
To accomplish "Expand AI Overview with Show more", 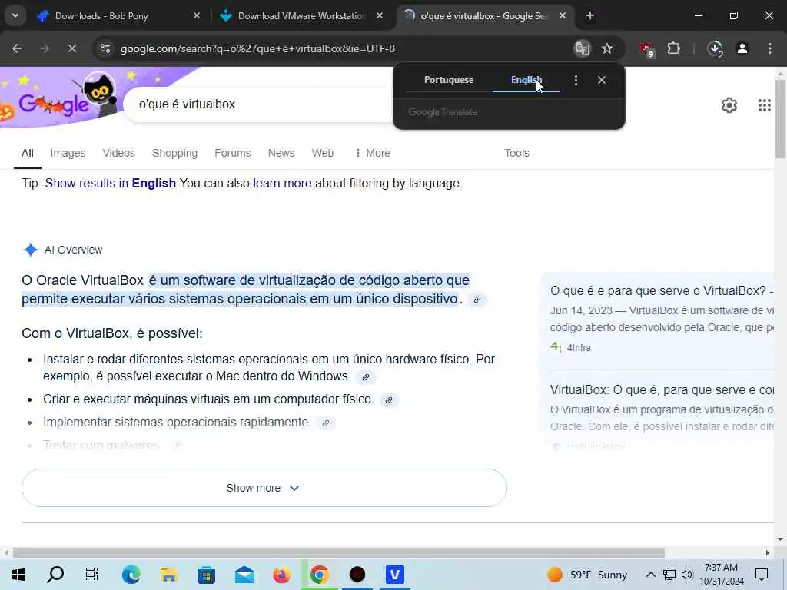I will click(264, 488).
